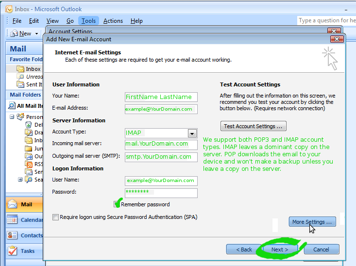Click the All Mail Items search icon
Screen dimensions: 356x266
point(12,105)
